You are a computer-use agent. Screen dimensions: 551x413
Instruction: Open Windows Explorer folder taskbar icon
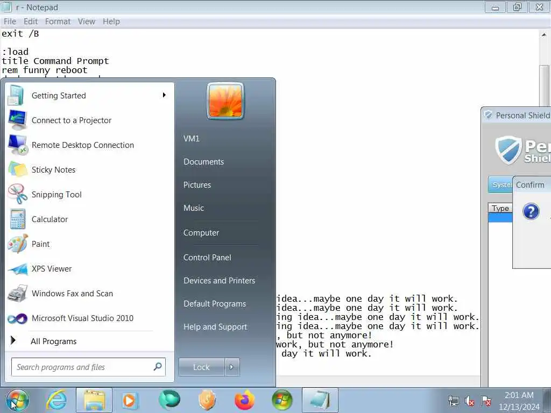(94, 400)
